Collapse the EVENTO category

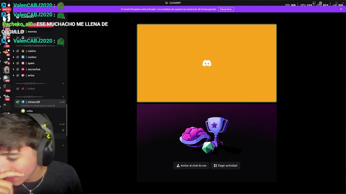point(30,97)
